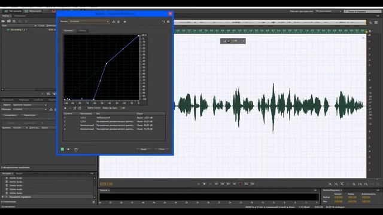Move playhead to the next marker
This screenshot has width=383, height=215.
(x=234, y=184)
